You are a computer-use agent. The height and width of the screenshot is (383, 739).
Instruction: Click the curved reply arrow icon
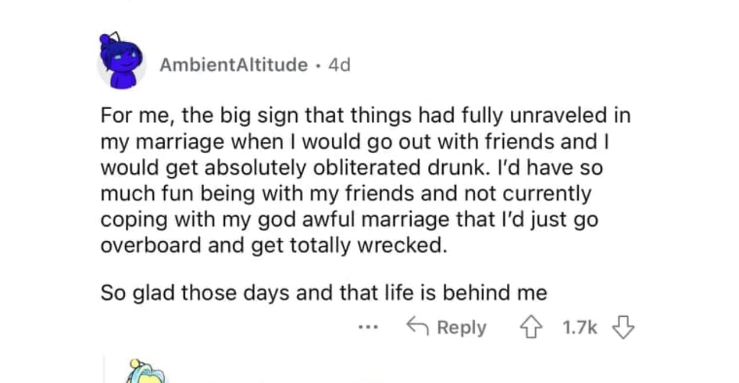(418, 327)
